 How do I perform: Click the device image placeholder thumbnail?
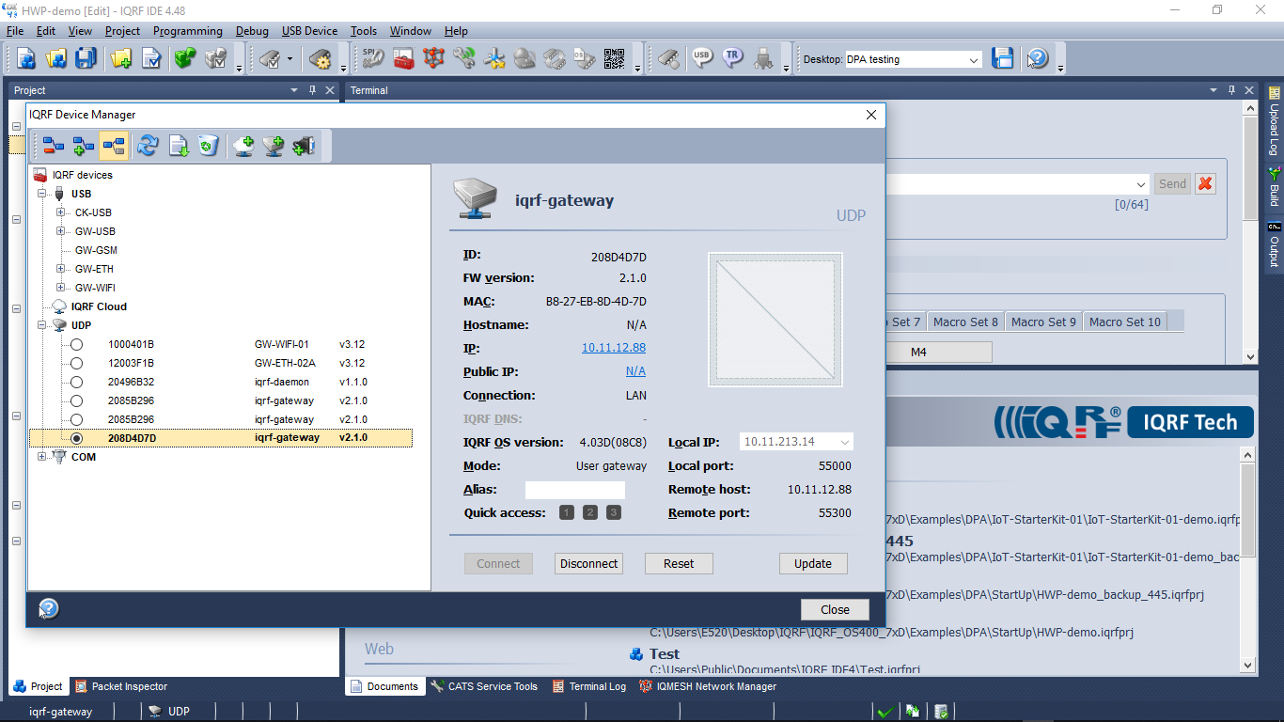tap(775, 320)
